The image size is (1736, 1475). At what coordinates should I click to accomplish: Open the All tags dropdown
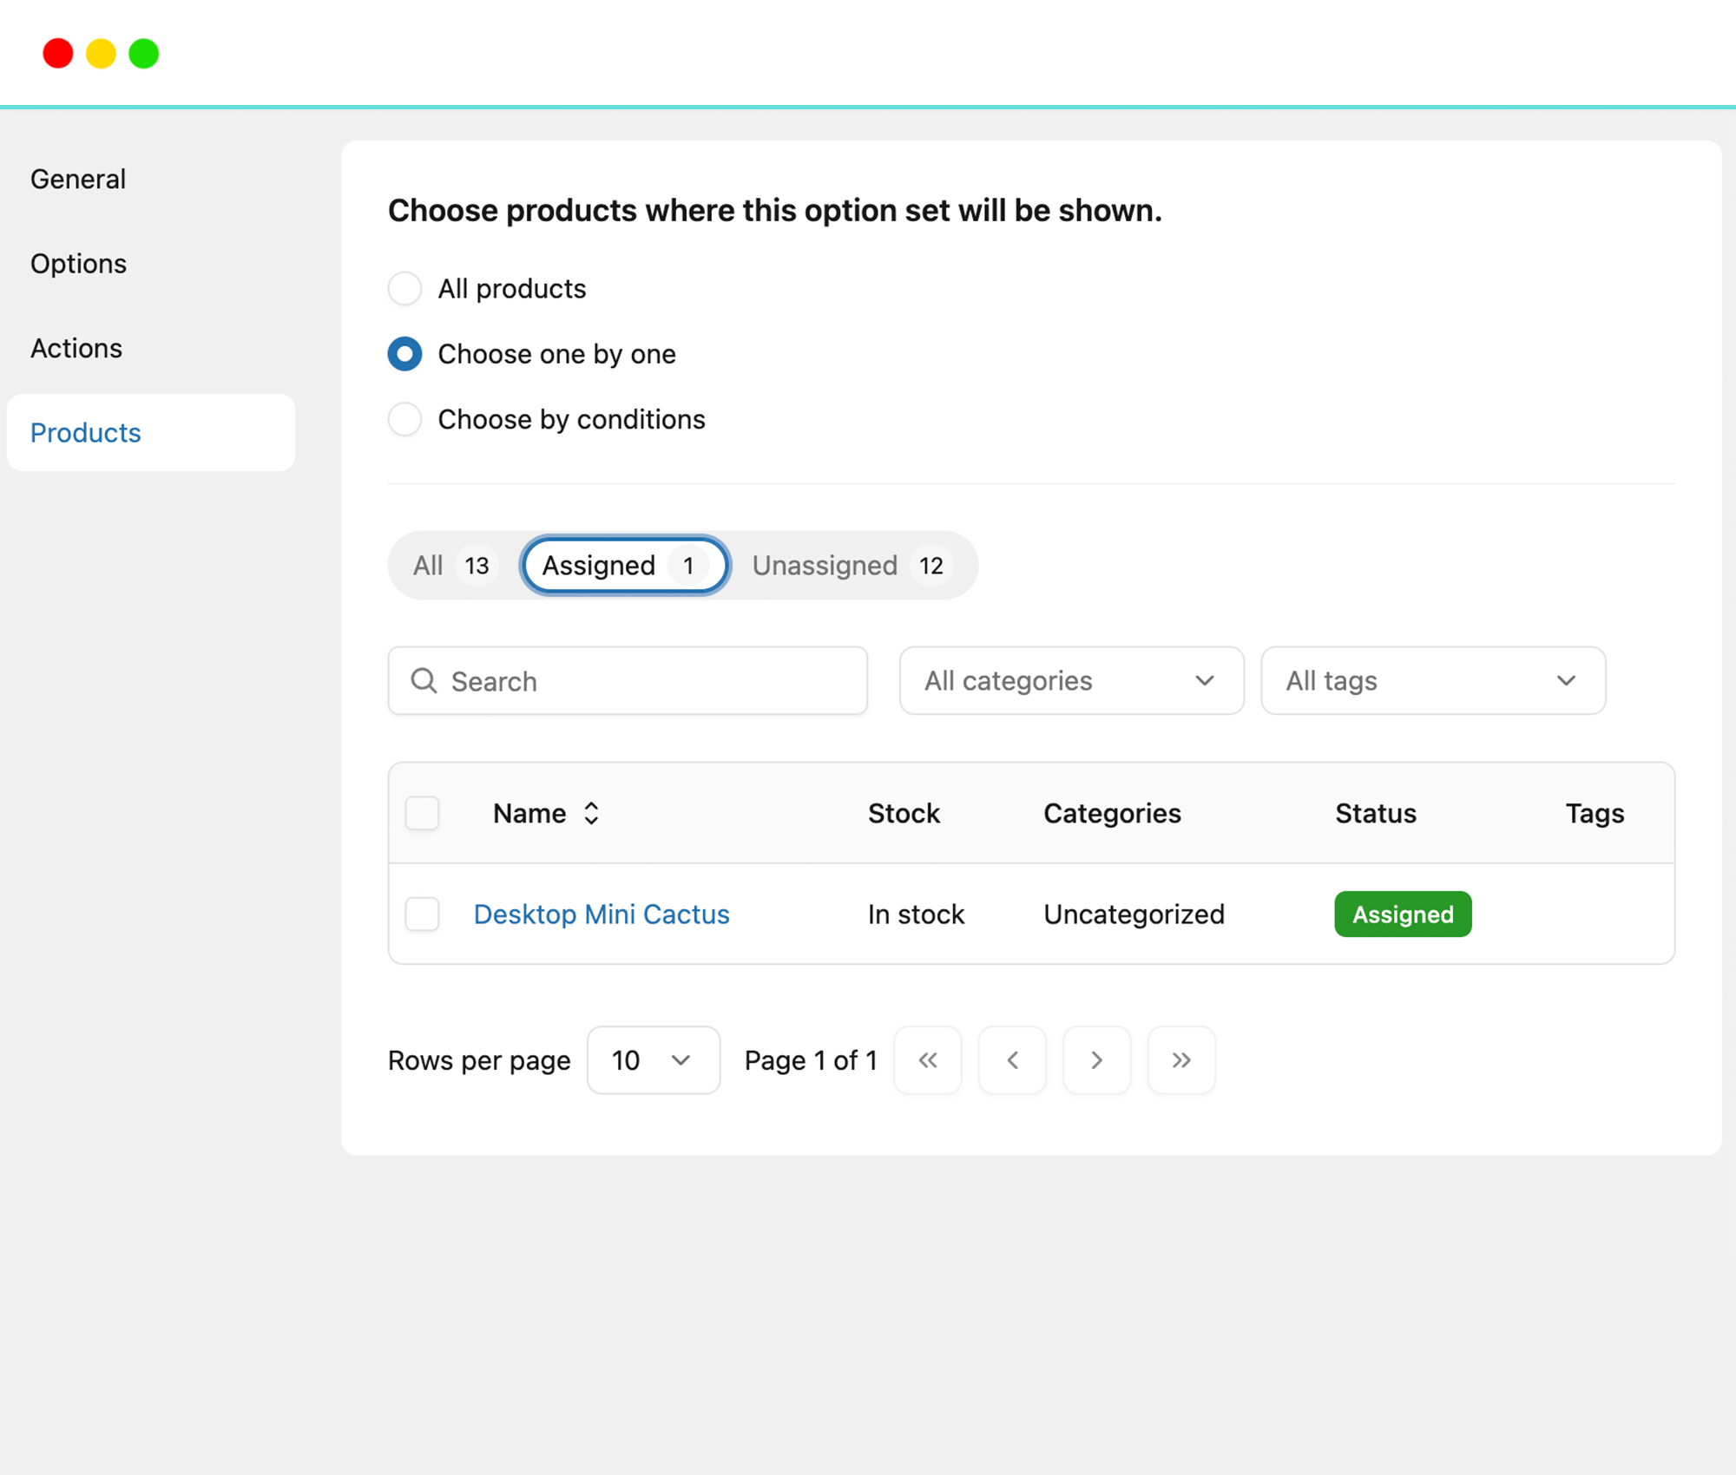[x=1432, y=681]
